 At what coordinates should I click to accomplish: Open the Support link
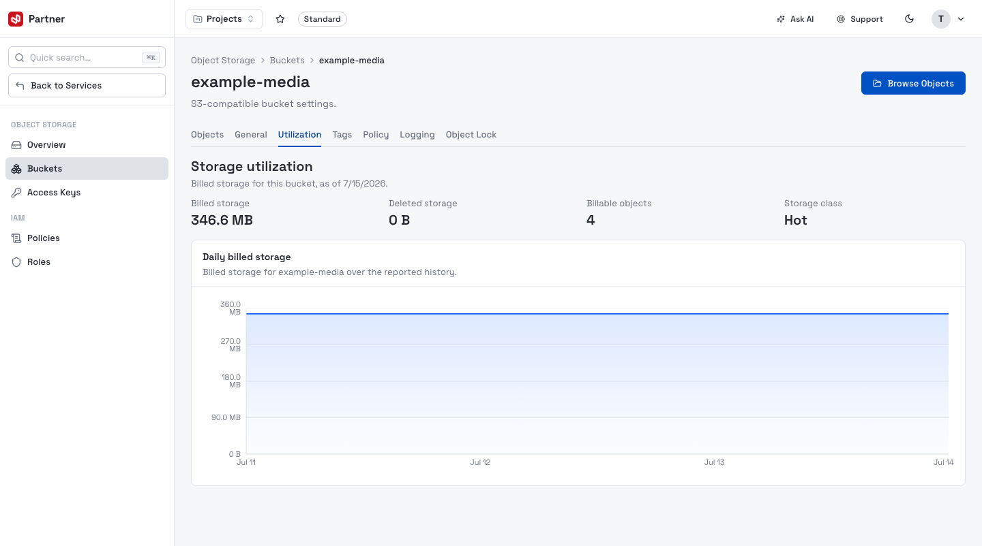860,19
